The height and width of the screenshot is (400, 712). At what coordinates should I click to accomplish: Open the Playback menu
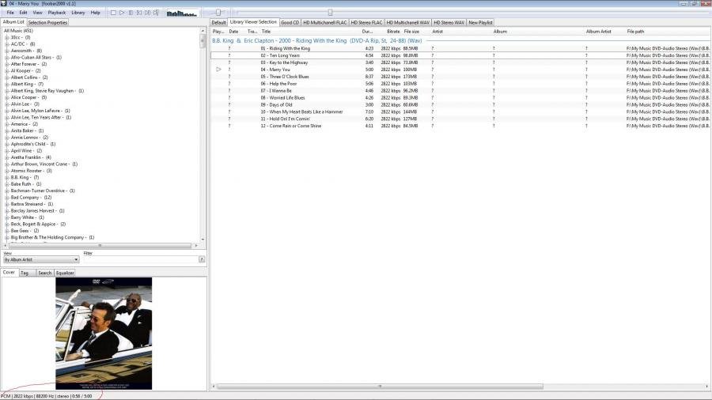(57, 13)
